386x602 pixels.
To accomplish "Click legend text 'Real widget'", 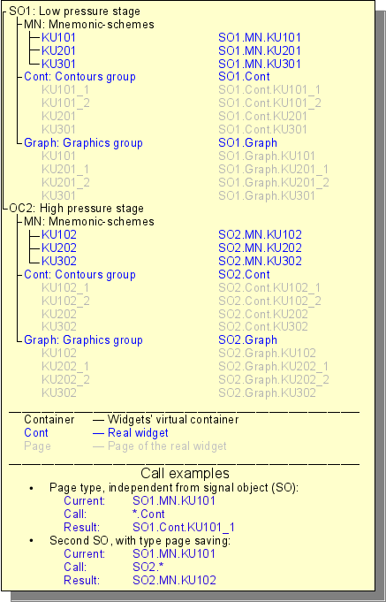I will [138, 432].
